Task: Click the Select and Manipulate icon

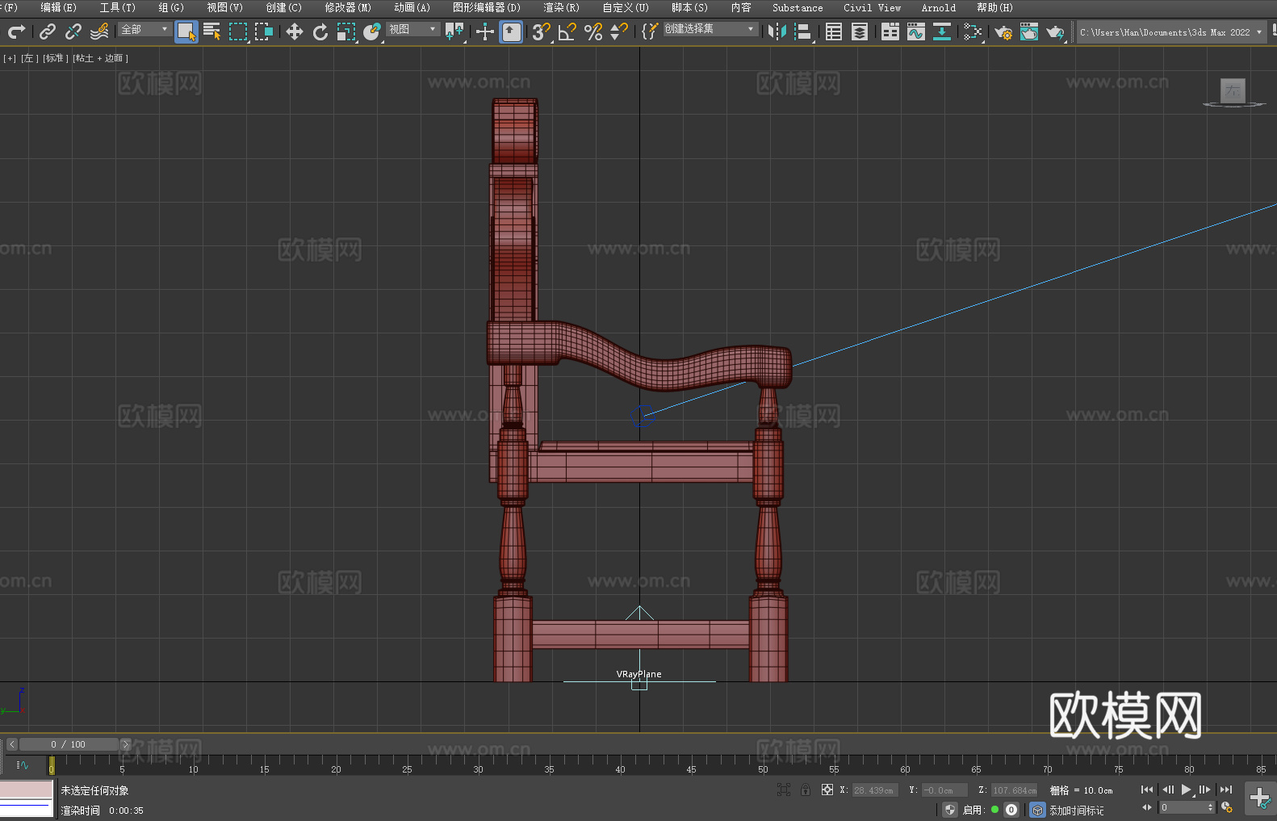Action: [x=485, y=31]
